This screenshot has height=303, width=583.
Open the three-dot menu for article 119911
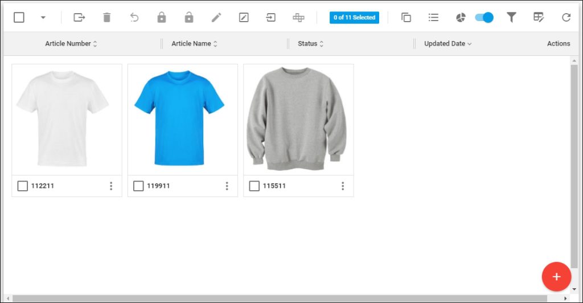(227, 186)
